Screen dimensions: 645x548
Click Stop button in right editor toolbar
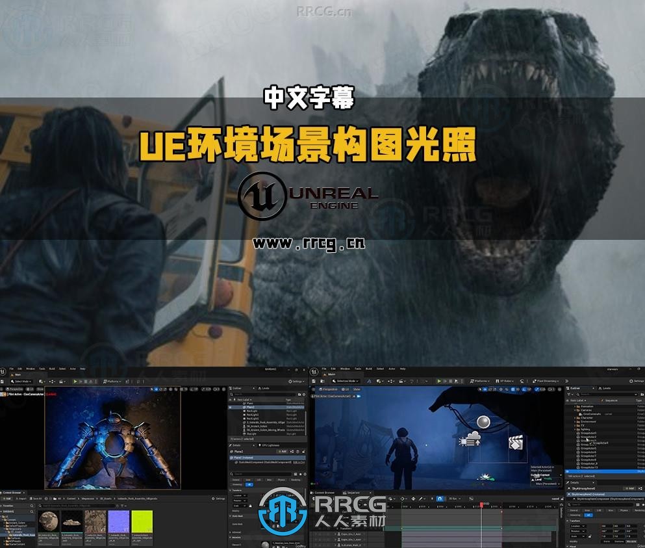(450, 381)
